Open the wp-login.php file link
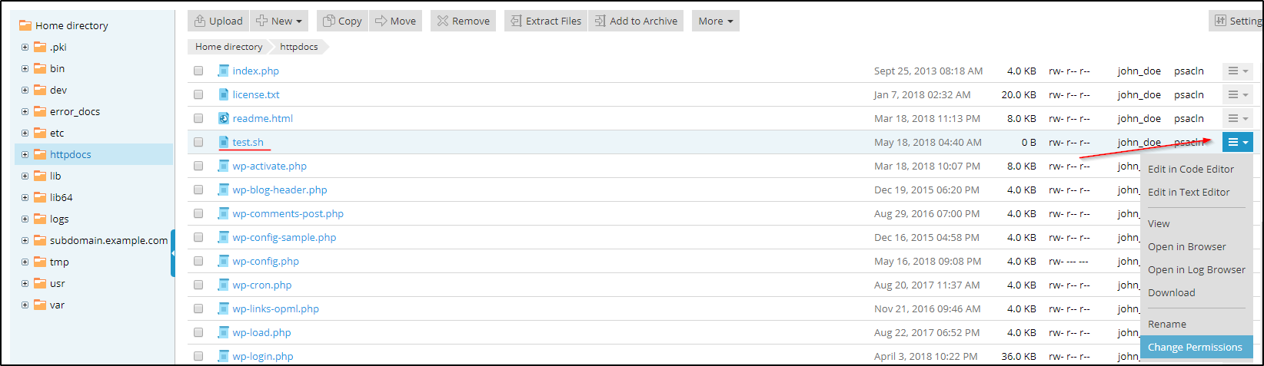The width and height of the screenshot is (1264, 366). tap(263, 356)
